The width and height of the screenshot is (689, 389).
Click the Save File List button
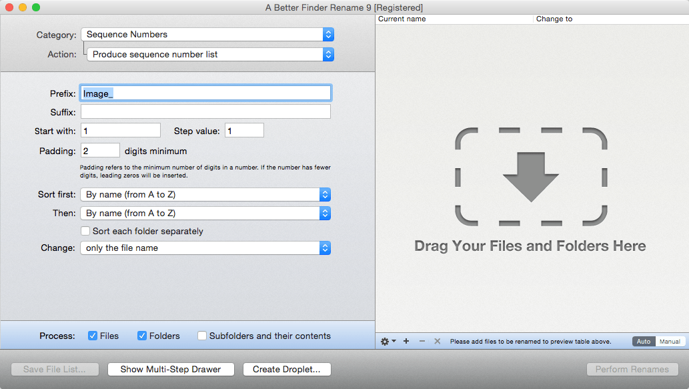[55, 369]
